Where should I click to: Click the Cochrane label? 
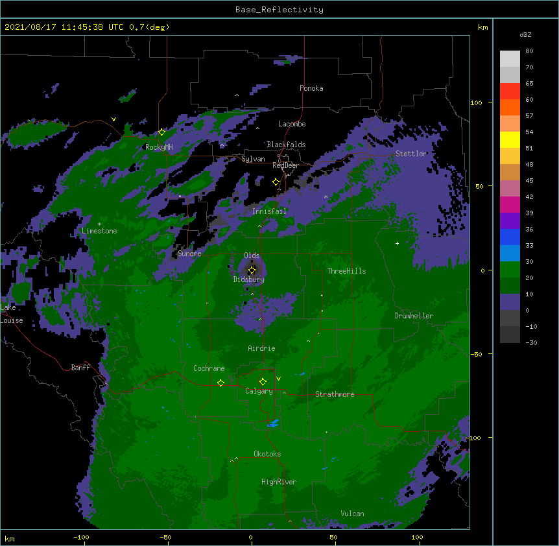tap(209, 368)
